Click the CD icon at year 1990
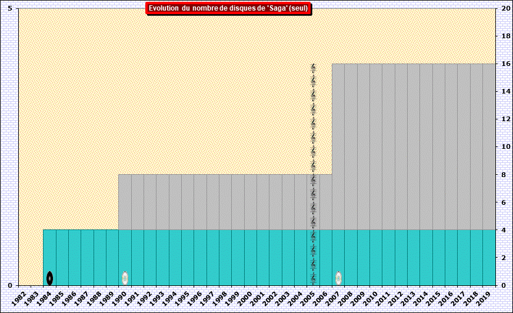 125,278
